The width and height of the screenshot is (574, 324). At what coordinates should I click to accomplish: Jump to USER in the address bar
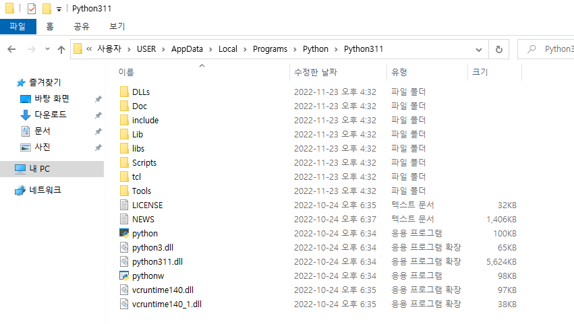[x=146, y=49]
